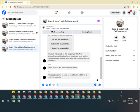Show hidden system tray icons
The image size is (140, 112).
point(119,101)
